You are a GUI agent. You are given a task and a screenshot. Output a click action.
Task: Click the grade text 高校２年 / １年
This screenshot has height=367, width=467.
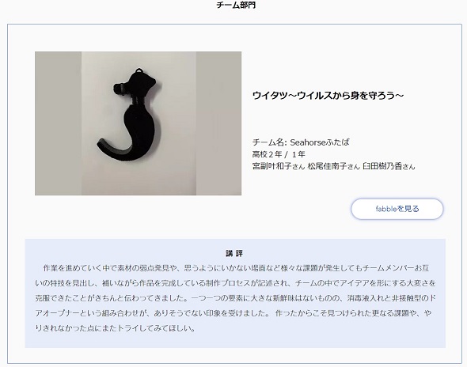point(279,154)
